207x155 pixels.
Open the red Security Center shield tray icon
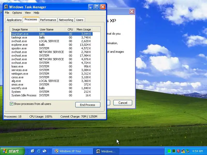point(178,151)
